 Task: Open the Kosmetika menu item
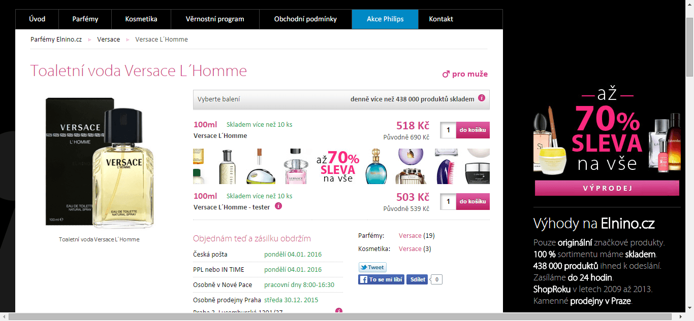[x=141, y=19]
